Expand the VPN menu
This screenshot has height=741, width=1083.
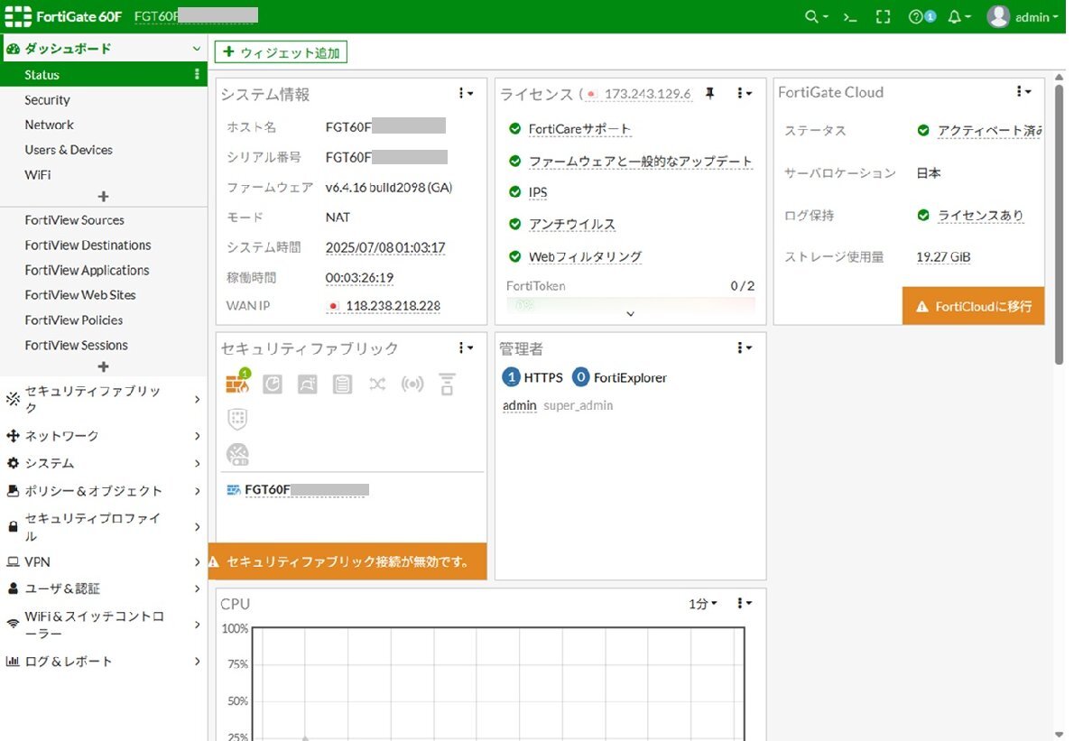(x=103, y=561)
